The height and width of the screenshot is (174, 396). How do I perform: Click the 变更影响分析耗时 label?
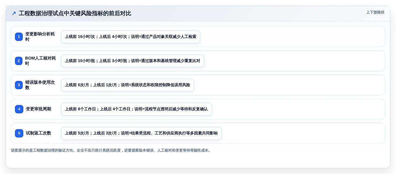40,37
